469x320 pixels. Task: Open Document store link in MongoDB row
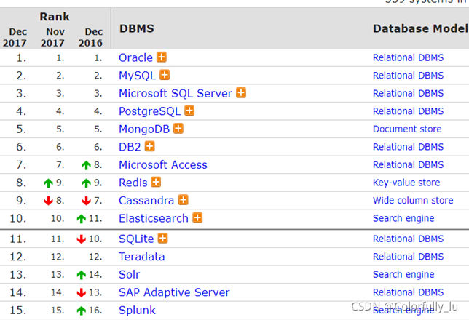pos(407,129)
